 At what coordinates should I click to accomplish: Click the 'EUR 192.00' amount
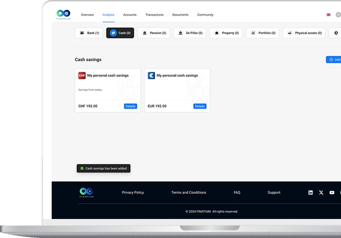pos(157,106)
